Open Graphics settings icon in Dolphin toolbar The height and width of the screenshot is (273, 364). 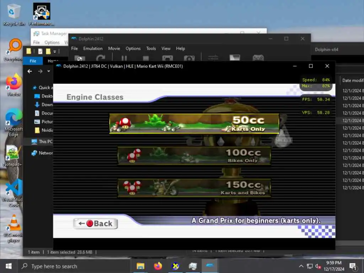(x=235, y=58)
